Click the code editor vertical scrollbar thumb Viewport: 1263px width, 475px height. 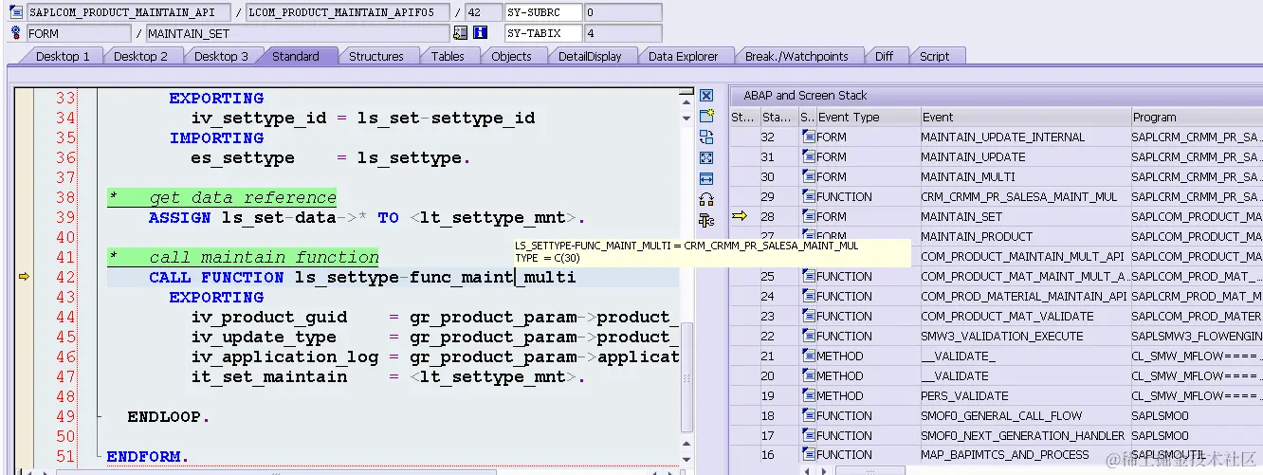[x=687, y=379]
